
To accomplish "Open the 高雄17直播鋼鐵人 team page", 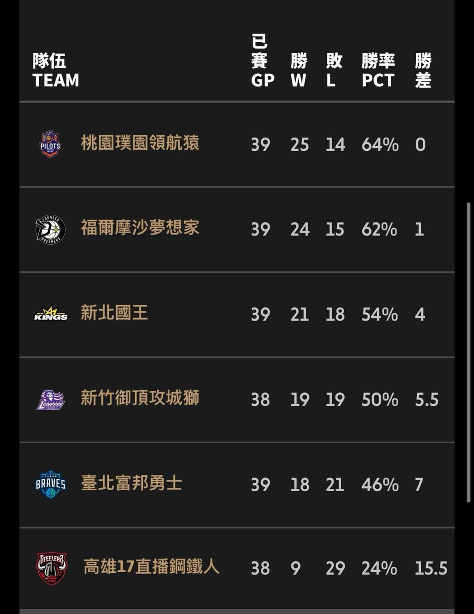I will pyautogui.click(x=151, y=567).
